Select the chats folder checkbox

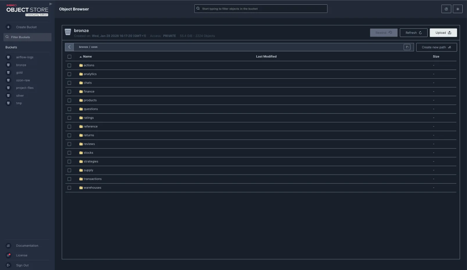[x=69, y=83]
